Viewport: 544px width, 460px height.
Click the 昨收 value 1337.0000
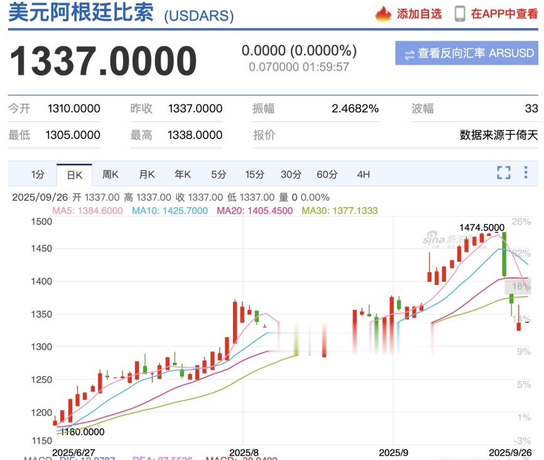coord(195,109)
